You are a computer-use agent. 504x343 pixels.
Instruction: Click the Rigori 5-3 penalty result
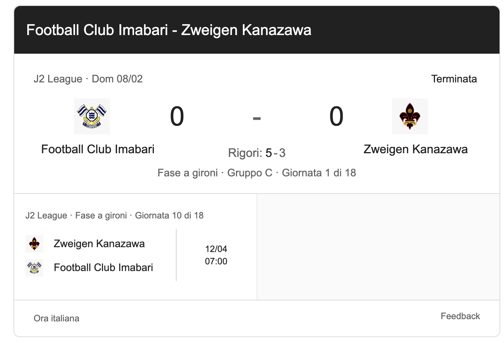(257, 153)
